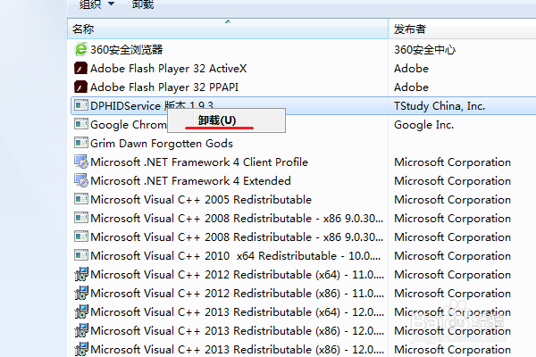
Task: Click the .NET Framework 4 Client Profile icon
Action: (x=81, y=162)
